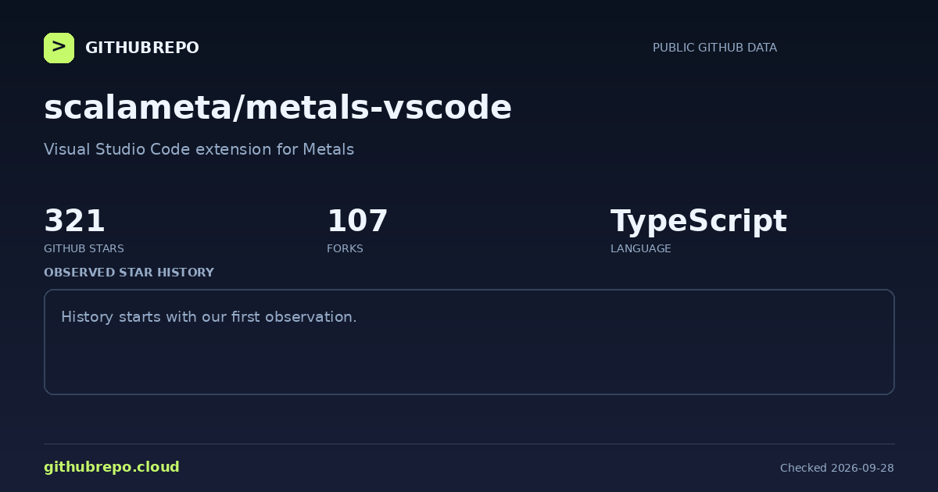Click the FORKS label
This screenshot has height=492, width=938.
(x=345, y=248)
